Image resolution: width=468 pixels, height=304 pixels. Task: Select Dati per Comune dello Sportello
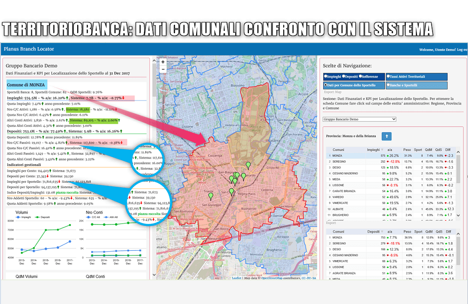[354, 85]
